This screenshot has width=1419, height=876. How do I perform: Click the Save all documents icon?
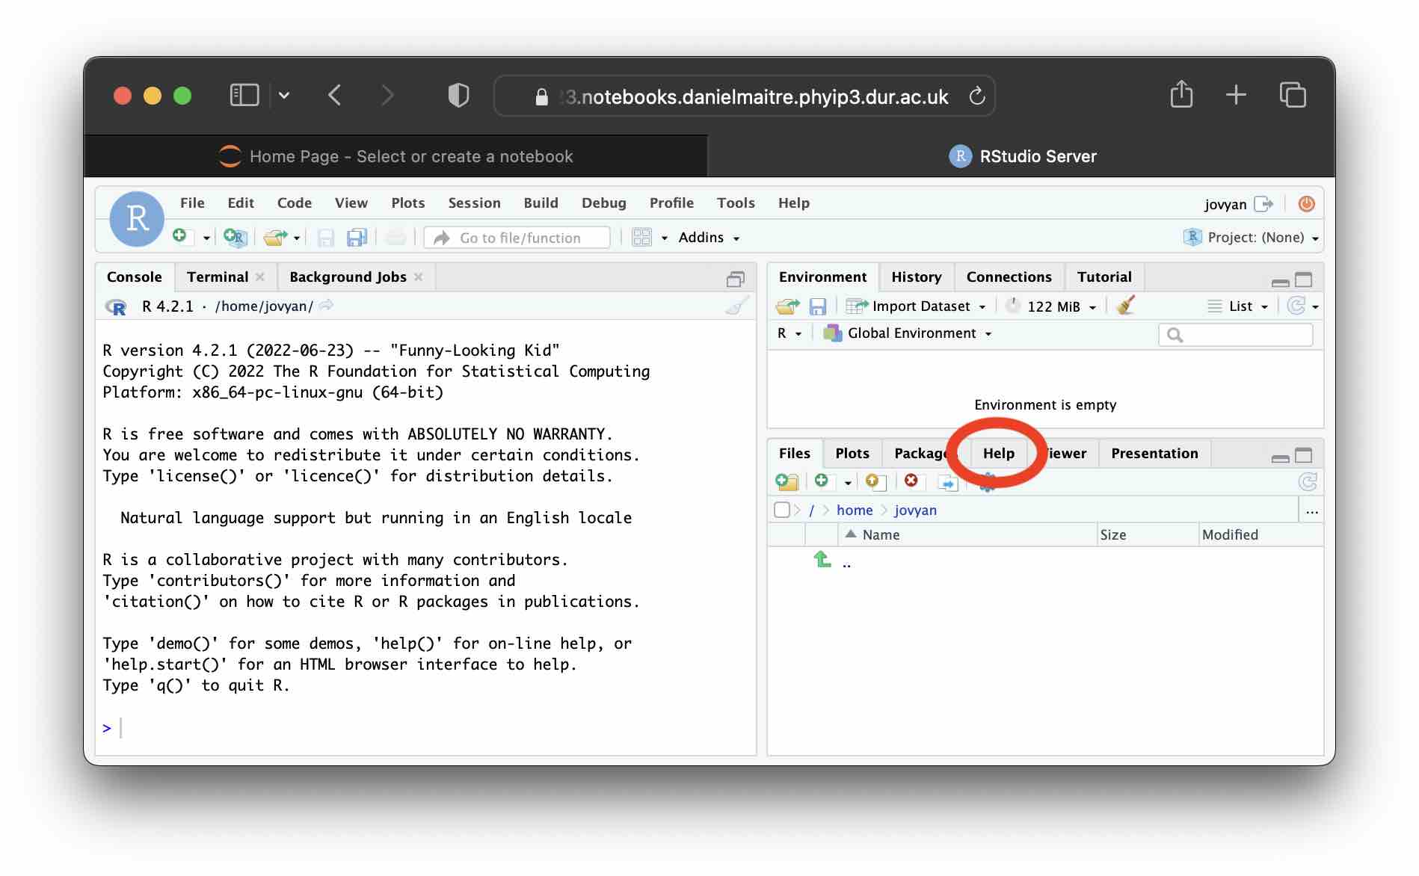357,238
